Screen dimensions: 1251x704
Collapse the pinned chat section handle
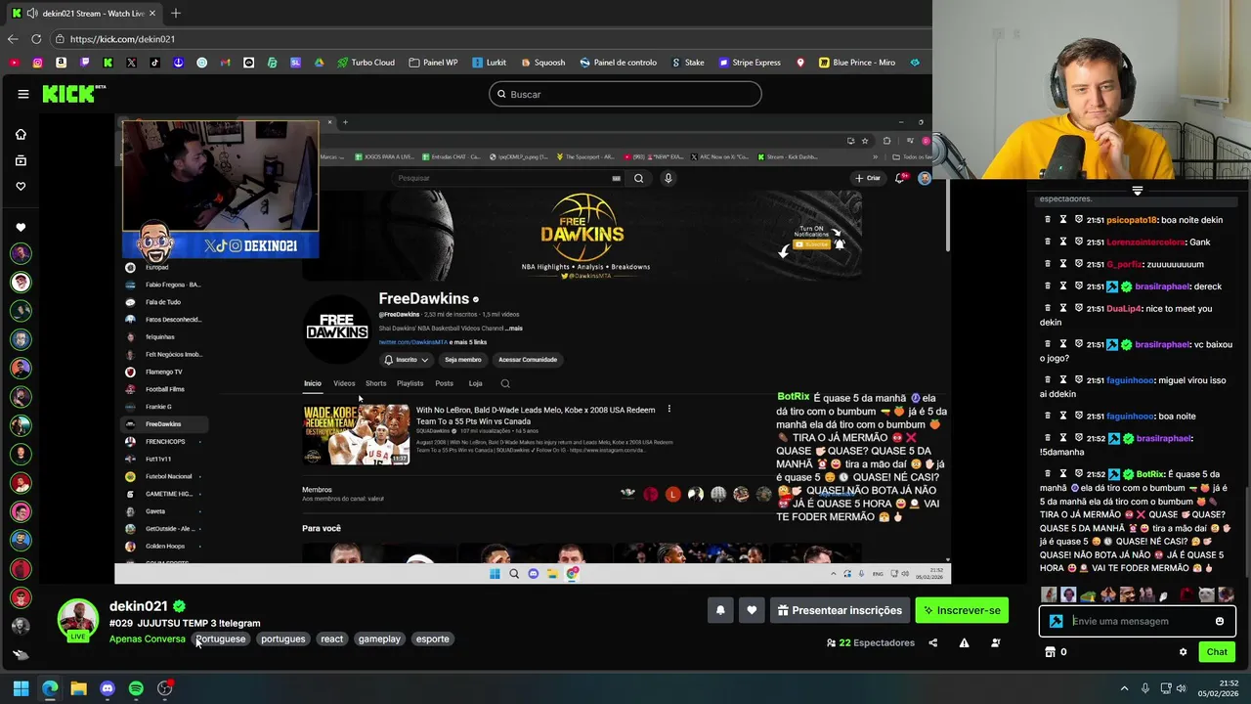point(1138,191)
